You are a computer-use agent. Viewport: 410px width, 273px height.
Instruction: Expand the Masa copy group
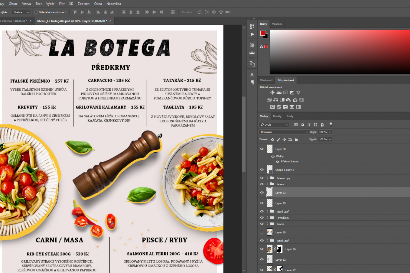click(x=268, y=178)
